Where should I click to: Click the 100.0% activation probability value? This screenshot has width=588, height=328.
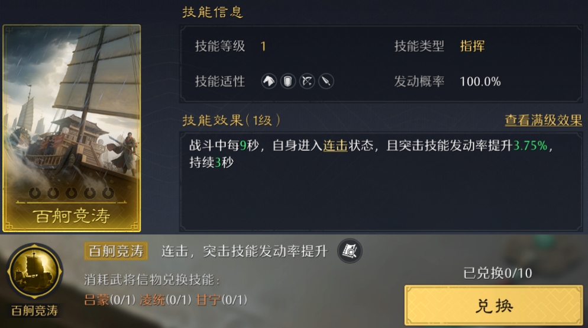480,82
